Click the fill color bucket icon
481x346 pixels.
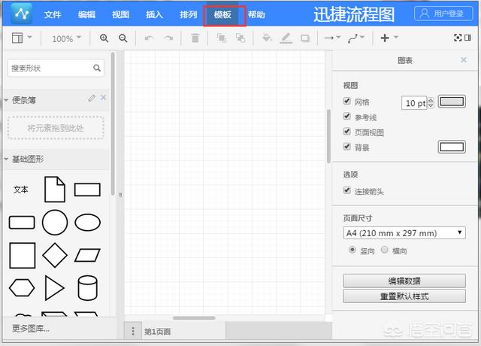[267, 38]
